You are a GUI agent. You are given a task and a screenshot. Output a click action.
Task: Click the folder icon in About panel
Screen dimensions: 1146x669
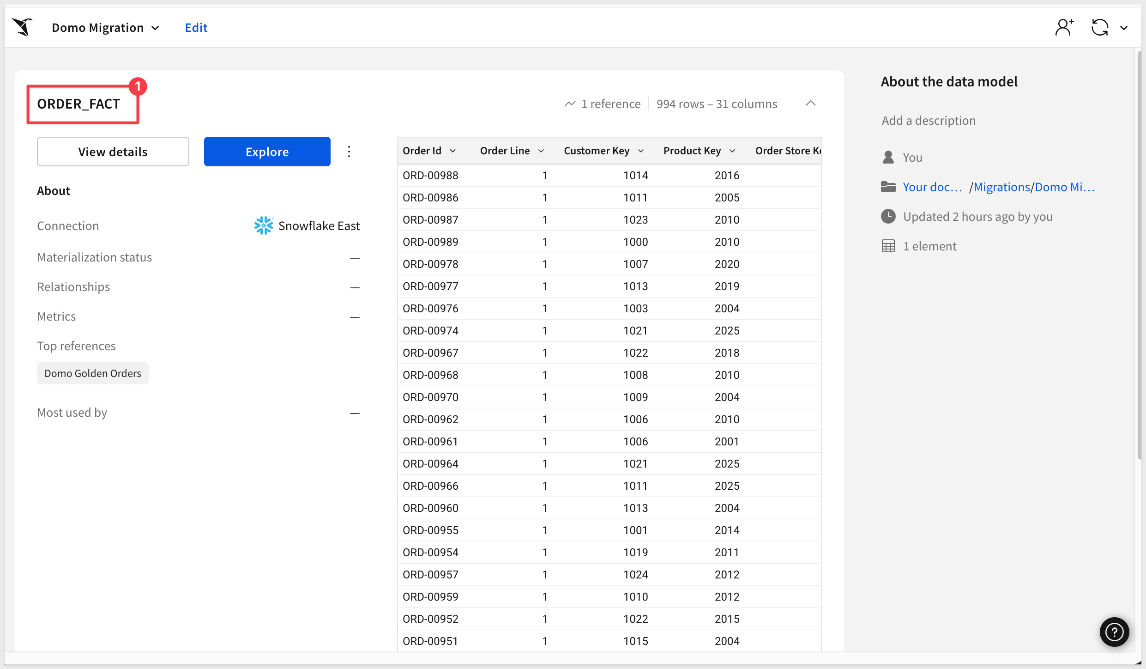(x=888, y=187)
